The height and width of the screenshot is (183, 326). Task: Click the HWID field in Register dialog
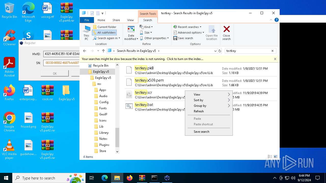(x=61, y=54)
